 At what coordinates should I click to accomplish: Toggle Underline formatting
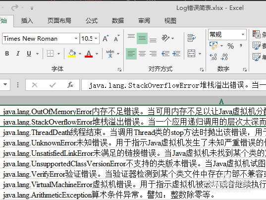click(29, 54)
